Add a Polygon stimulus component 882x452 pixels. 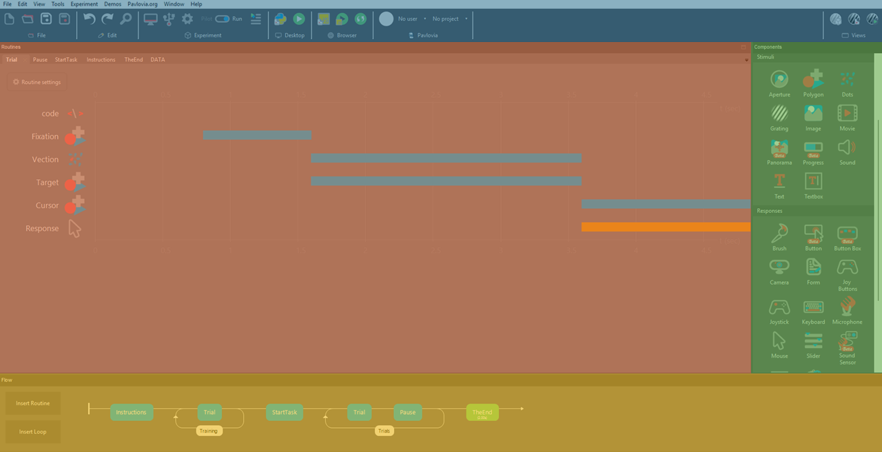point(813,83)
